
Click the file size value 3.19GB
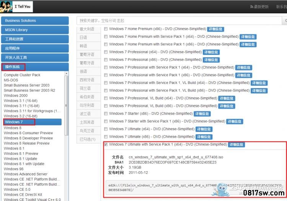(x=135, y=167)
